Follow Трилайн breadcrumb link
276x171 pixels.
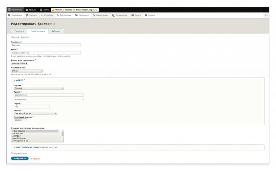pos(25,37)
